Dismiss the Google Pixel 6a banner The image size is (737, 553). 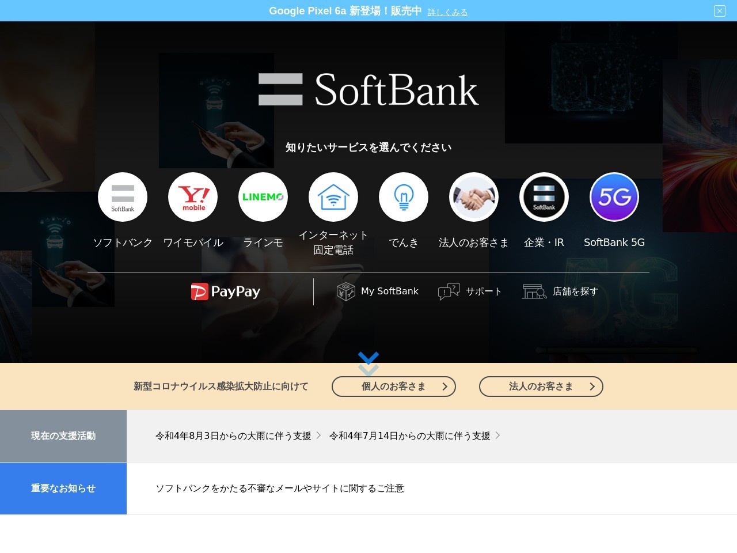point(720,11)
